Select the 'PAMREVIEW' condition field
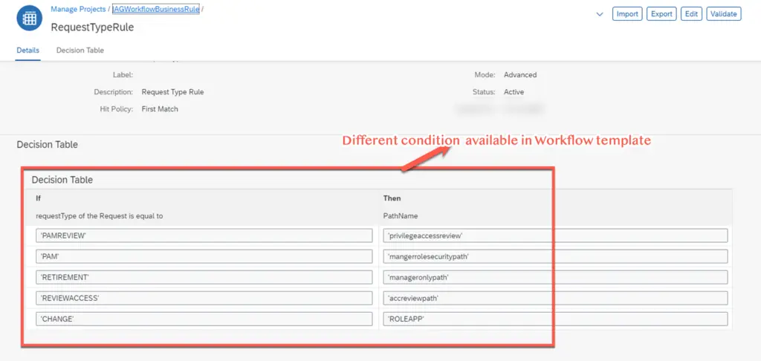The height and width of the screenshot is (361, 761). click(x=204, y=235)
